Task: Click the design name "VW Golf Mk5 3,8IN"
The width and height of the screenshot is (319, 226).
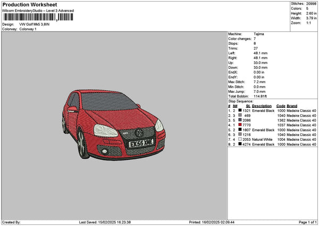Action: 35,25
